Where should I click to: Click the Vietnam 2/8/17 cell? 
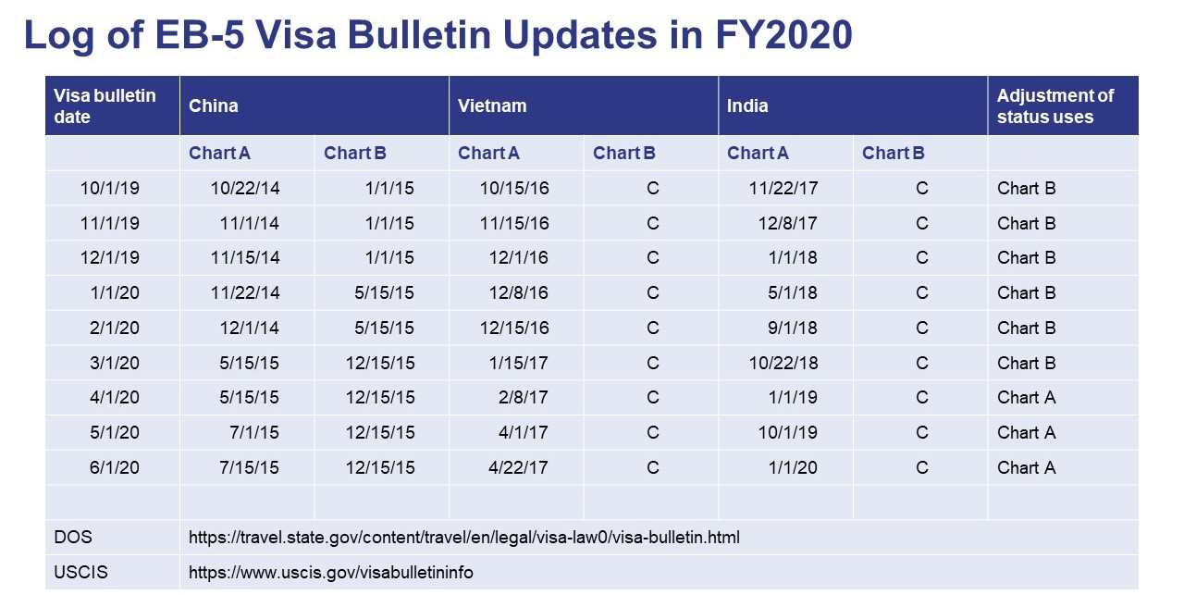523,397
